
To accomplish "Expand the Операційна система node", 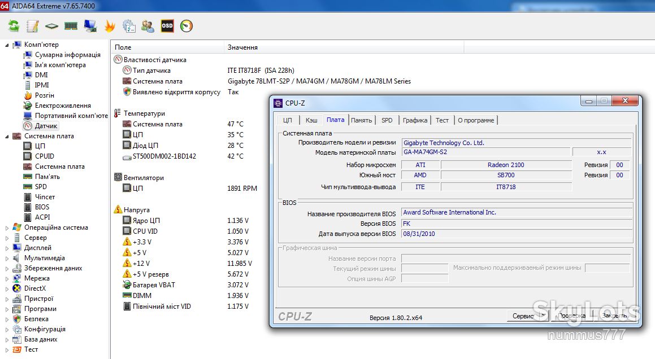I will click(x=7, y=227).
